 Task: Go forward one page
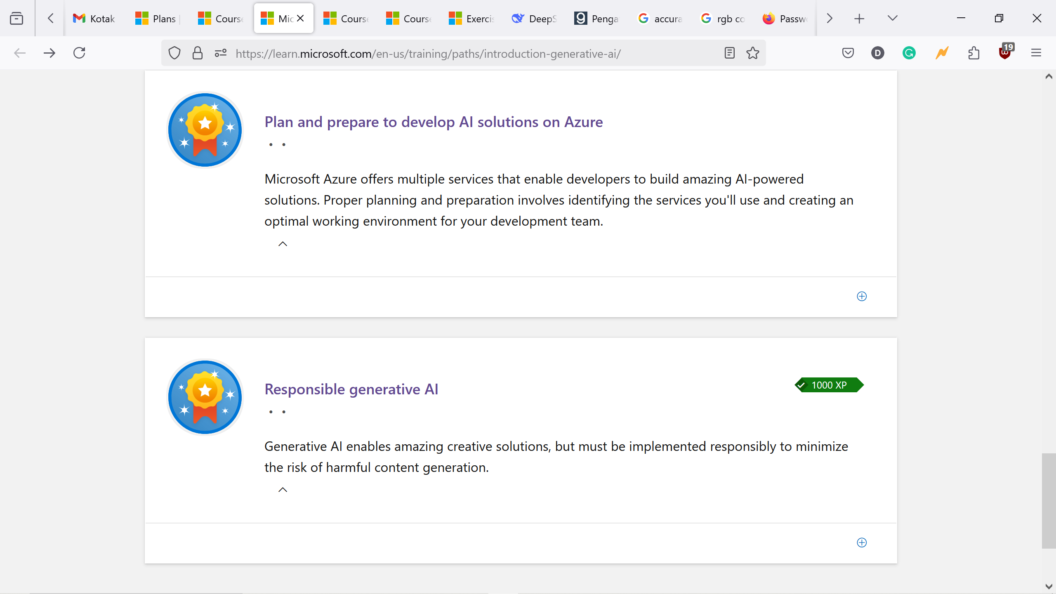click(49, 53)
